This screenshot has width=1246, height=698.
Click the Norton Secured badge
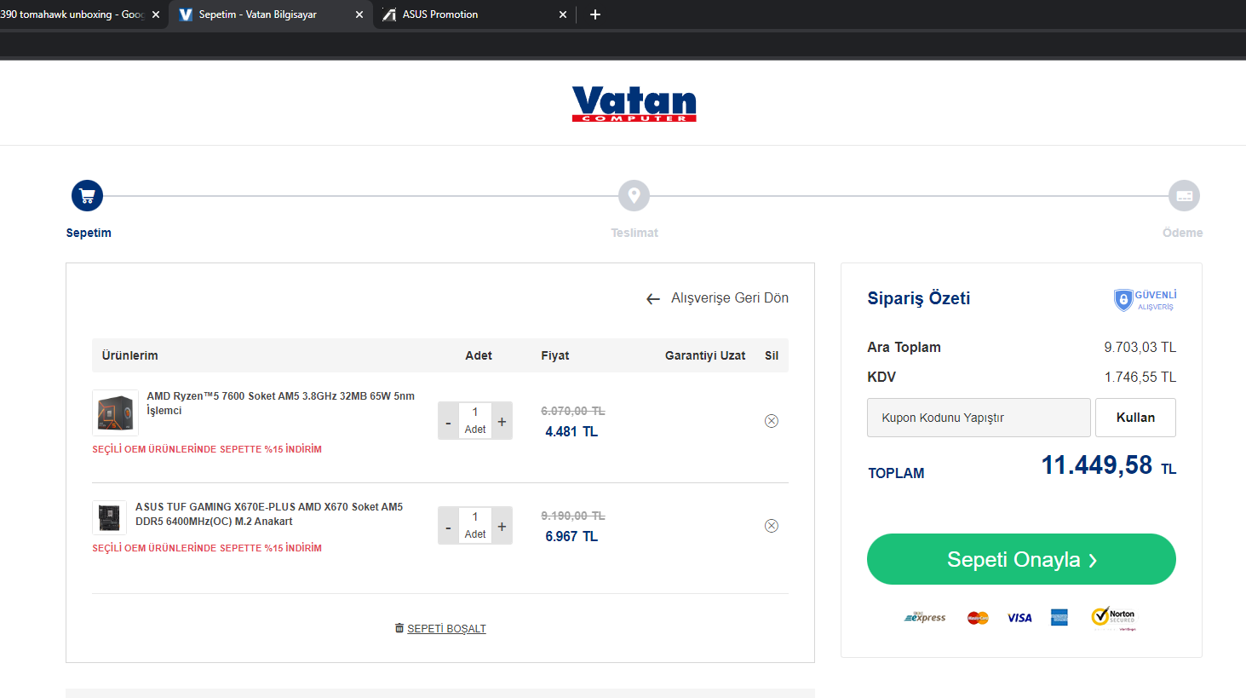1113,617
